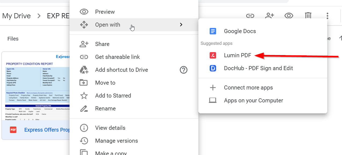This screenshot has height=155, width=342.
Task: Select Add shortcut to Drive
Action: (x=134, y=70)
